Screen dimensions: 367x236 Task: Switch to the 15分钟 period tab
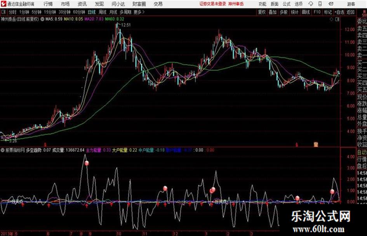point(50,12)
